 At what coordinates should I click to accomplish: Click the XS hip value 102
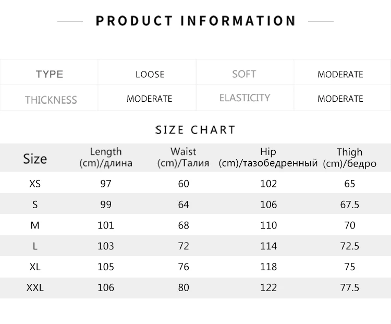pyautogui.click(x=268, y=184)
